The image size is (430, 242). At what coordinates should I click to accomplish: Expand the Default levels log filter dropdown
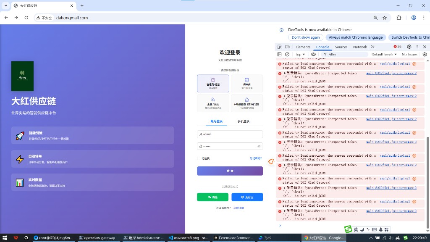(384, 54)
